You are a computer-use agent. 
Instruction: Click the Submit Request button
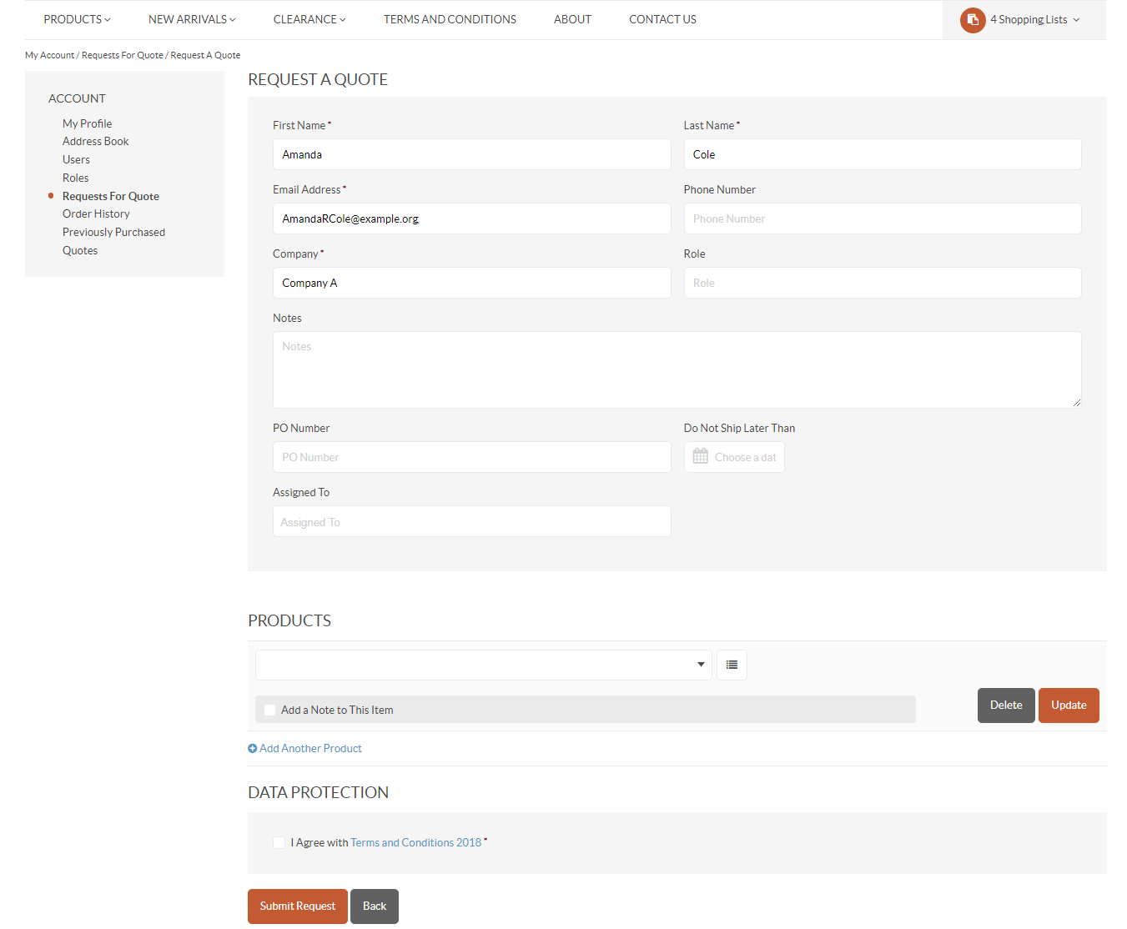(298, 906)
